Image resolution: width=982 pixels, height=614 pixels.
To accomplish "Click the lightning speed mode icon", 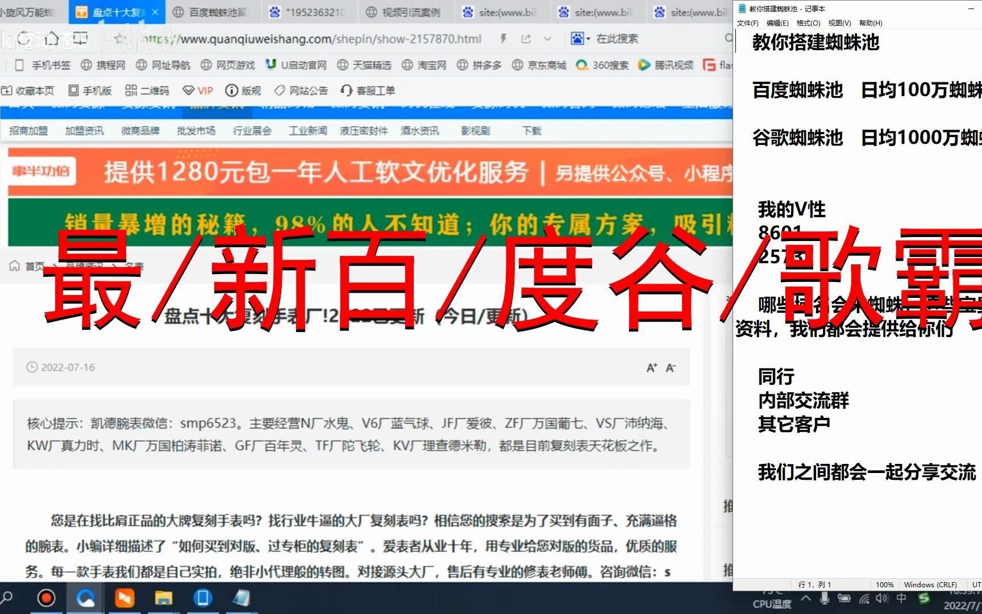I will coord(504,39).
